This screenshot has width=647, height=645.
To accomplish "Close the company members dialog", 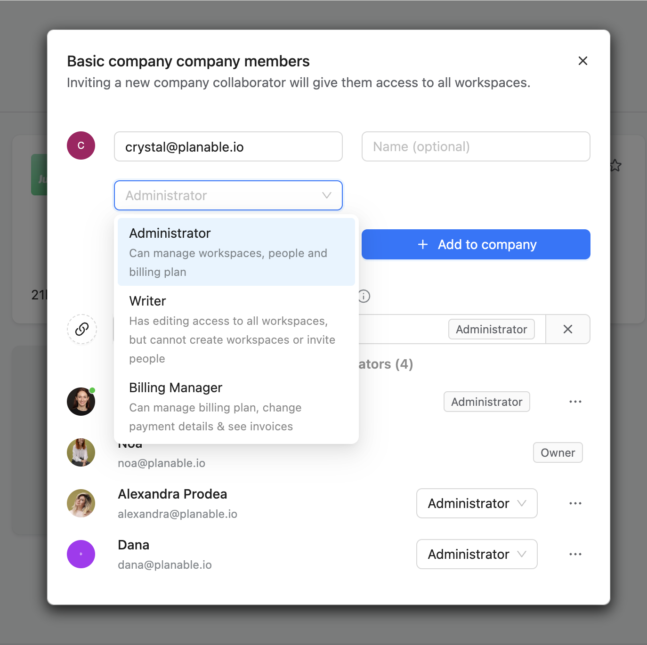I will (582, 61).
